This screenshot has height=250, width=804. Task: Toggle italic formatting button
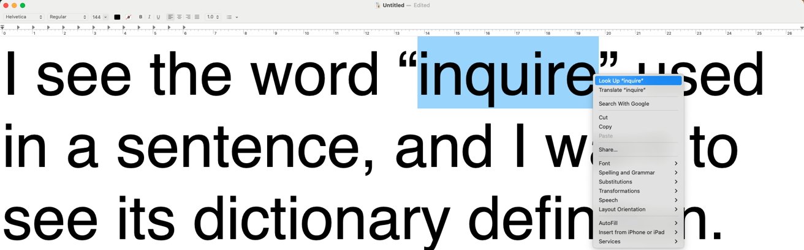point(150,17)
